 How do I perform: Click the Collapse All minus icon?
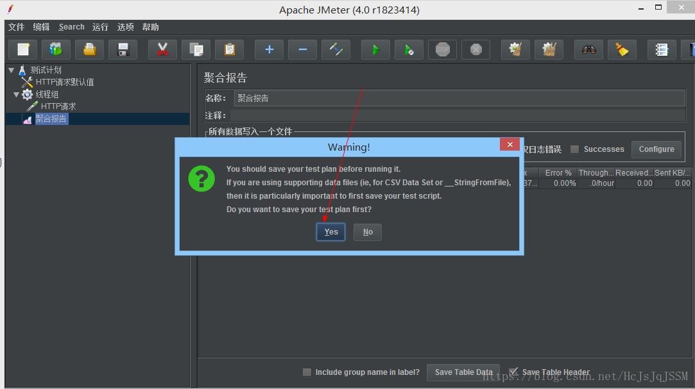303,49
